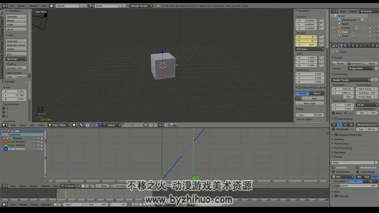This screenshot has height=213, width=379.
Task: Click the World icon in outliner
Action: click(339, 24)
